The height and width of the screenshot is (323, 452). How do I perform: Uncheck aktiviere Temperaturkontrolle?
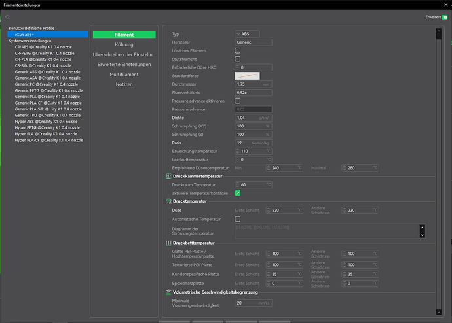(x=238, y=193)
